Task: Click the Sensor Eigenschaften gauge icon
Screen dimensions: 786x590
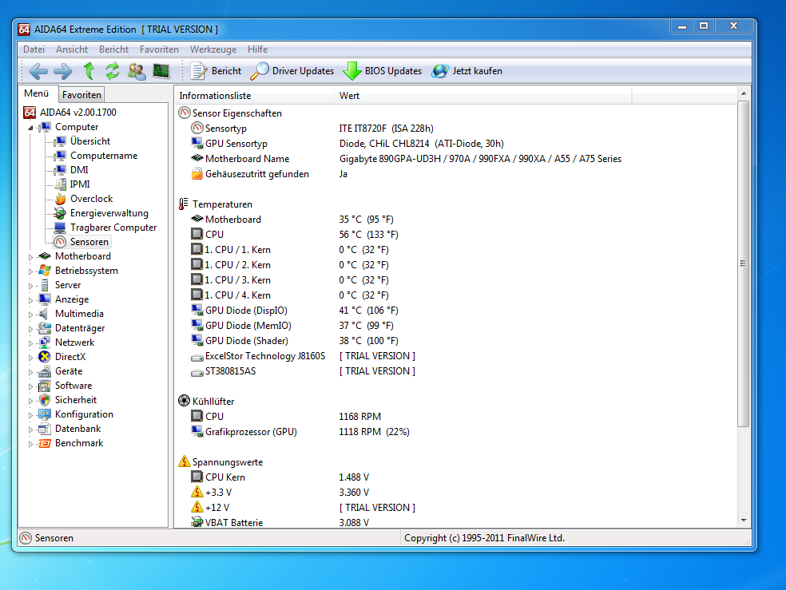Action: [x=185, y=113]
